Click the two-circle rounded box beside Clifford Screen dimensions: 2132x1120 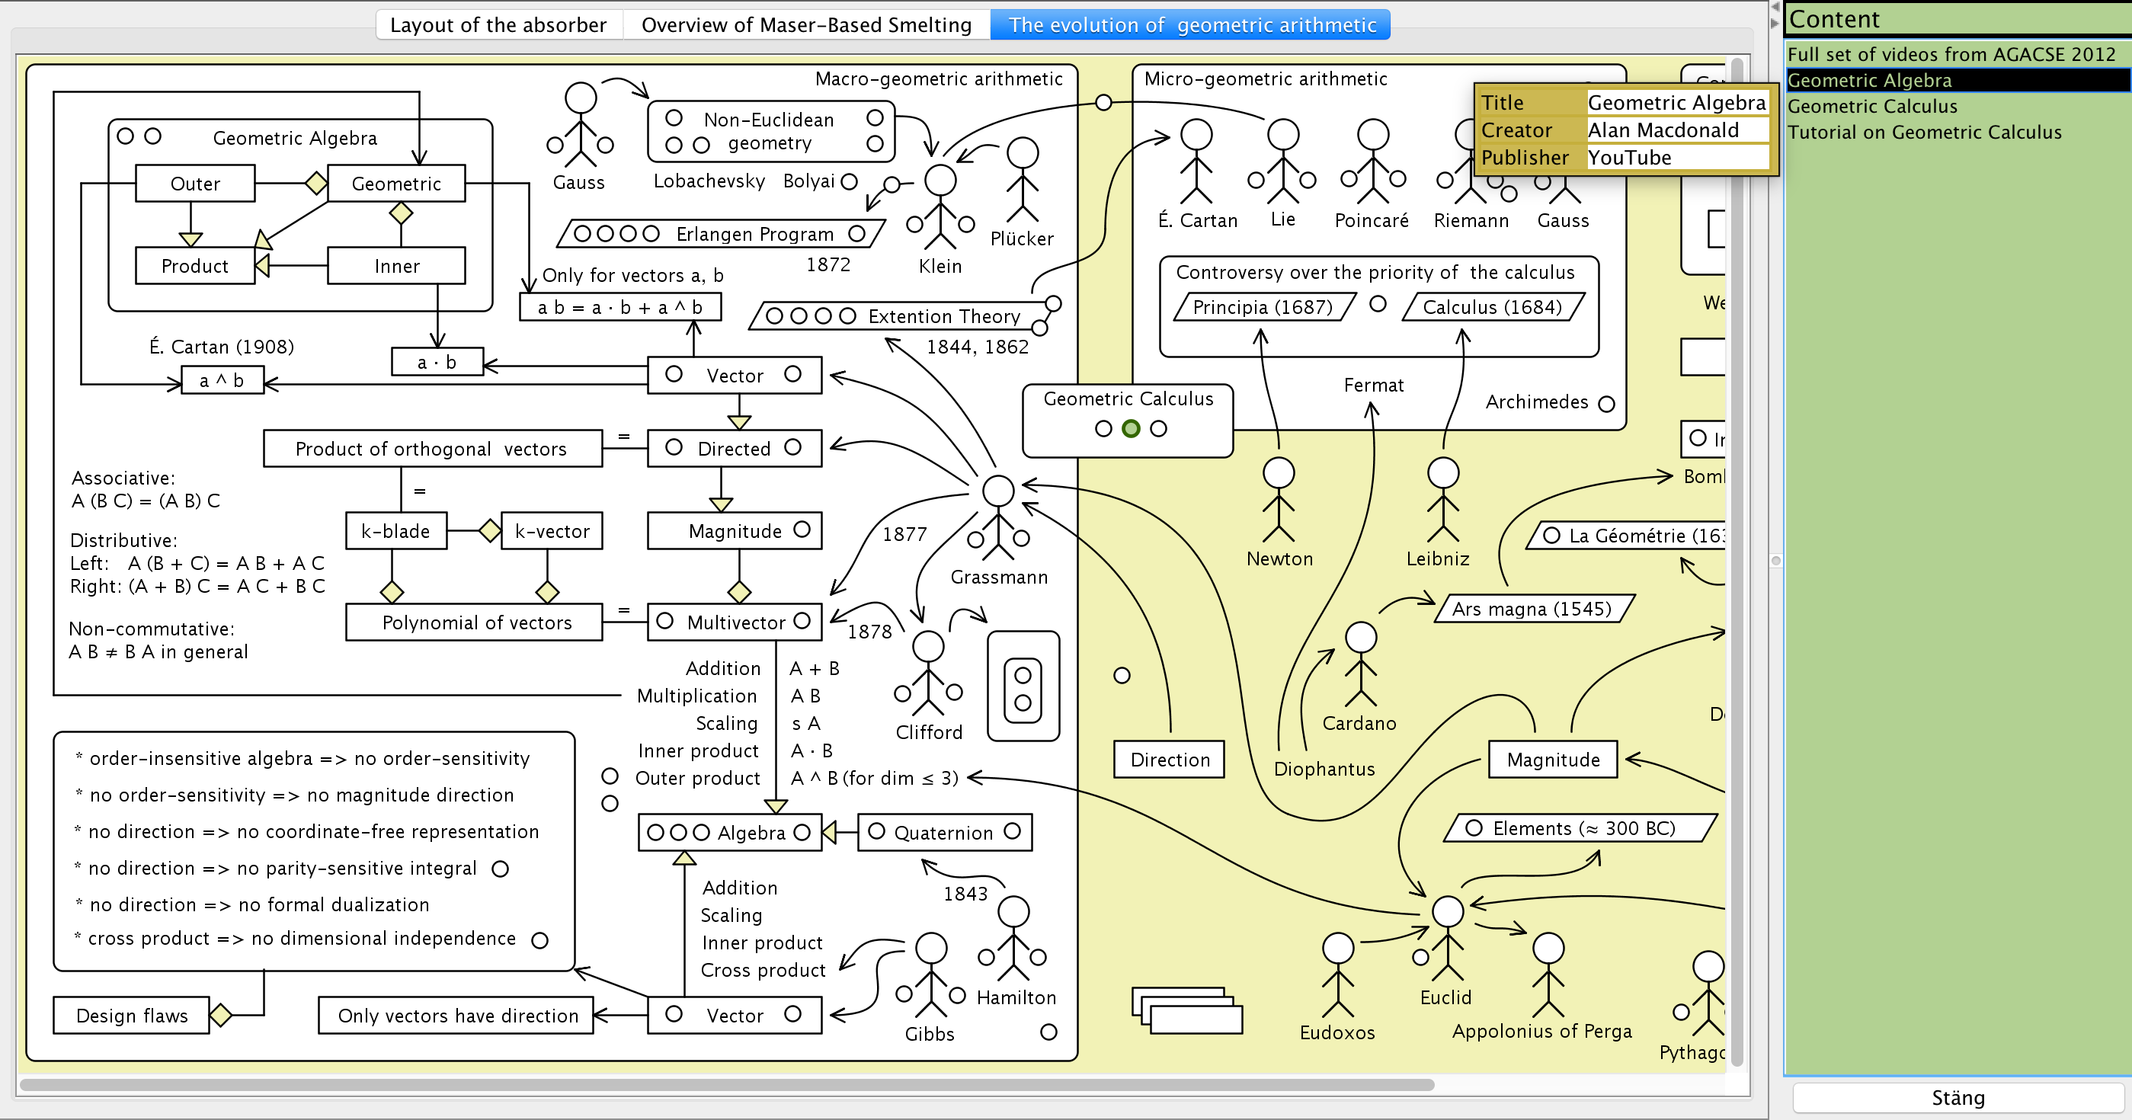[x=1023, y=687]
